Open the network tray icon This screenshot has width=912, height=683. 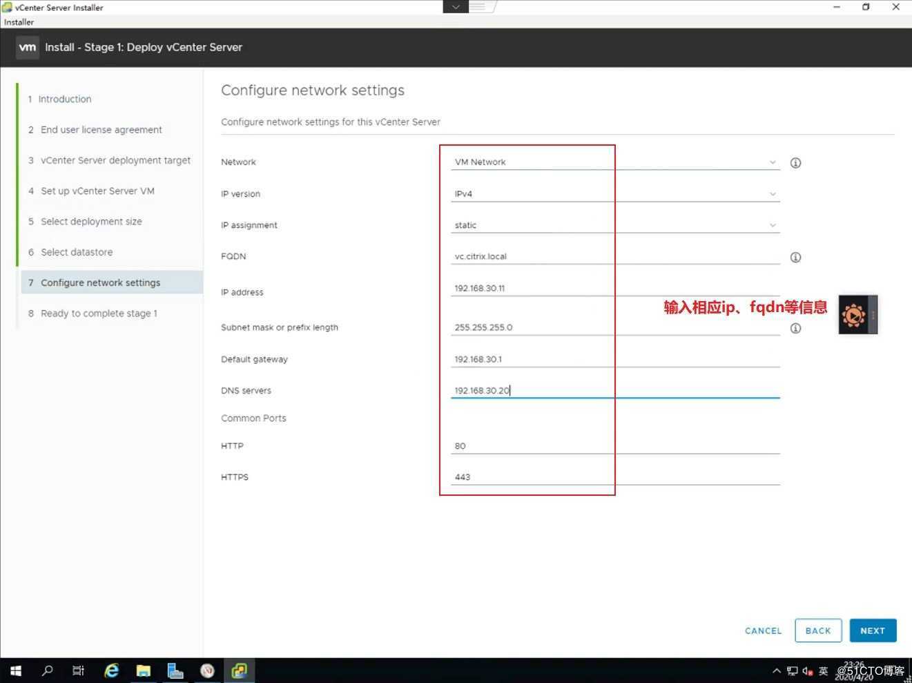point(792,671)
